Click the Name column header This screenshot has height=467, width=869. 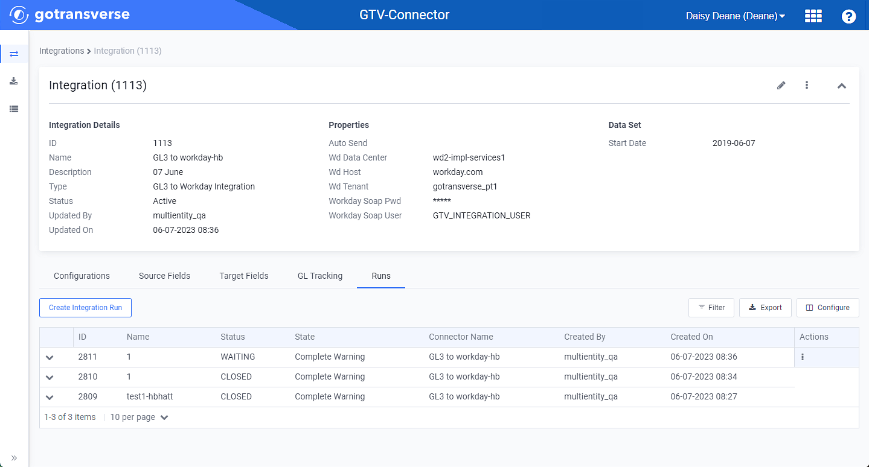(x=138, y=337)
